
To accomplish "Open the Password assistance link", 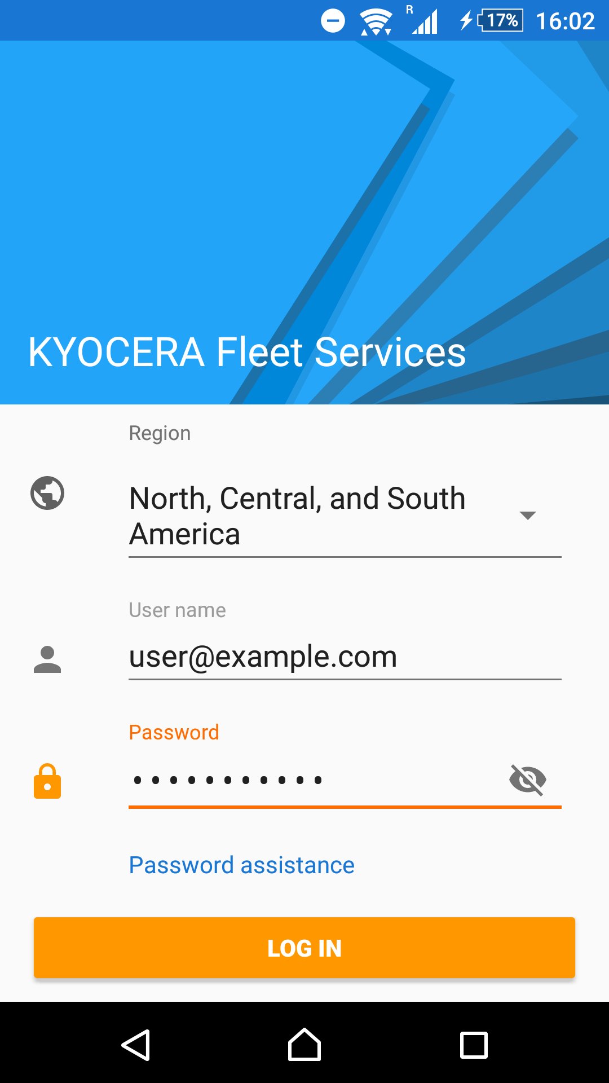I will click(x=242, y=865).
